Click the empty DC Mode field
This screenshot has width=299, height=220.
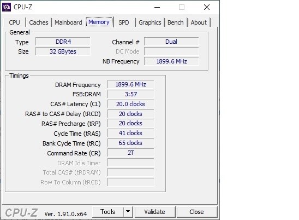171,51
